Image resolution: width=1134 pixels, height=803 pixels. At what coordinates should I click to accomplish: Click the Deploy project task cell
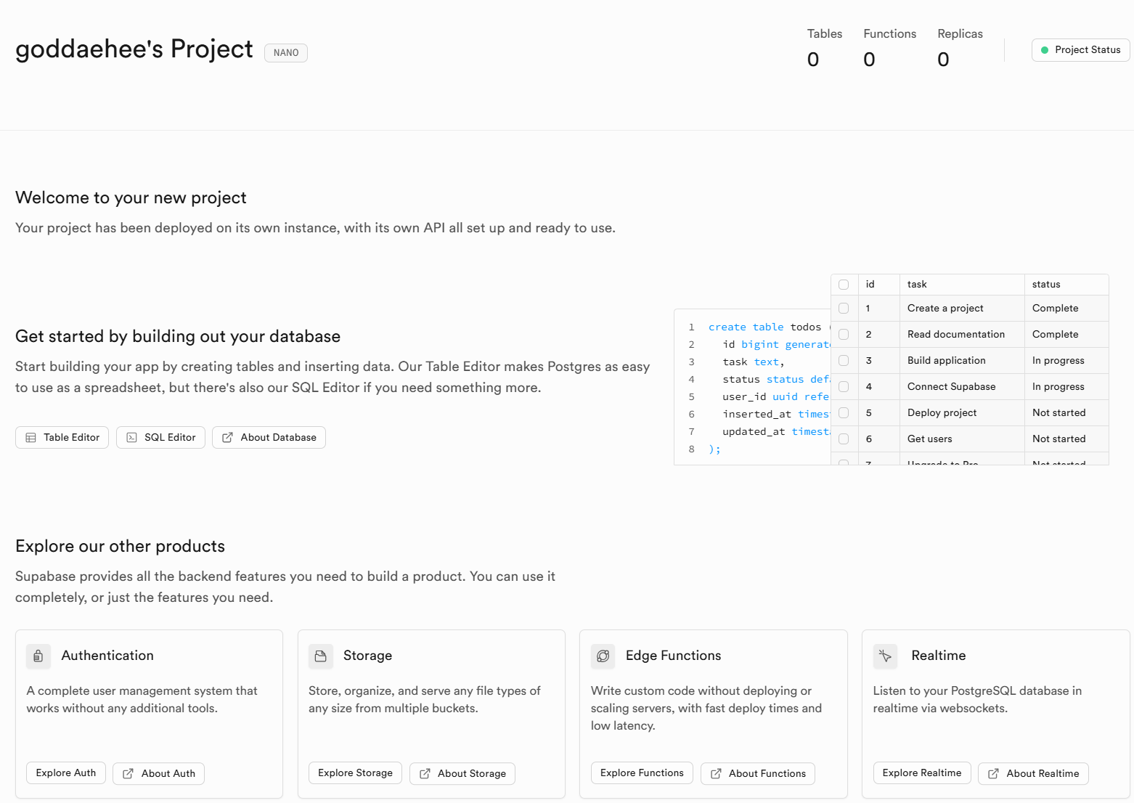[x=962, y=413]
